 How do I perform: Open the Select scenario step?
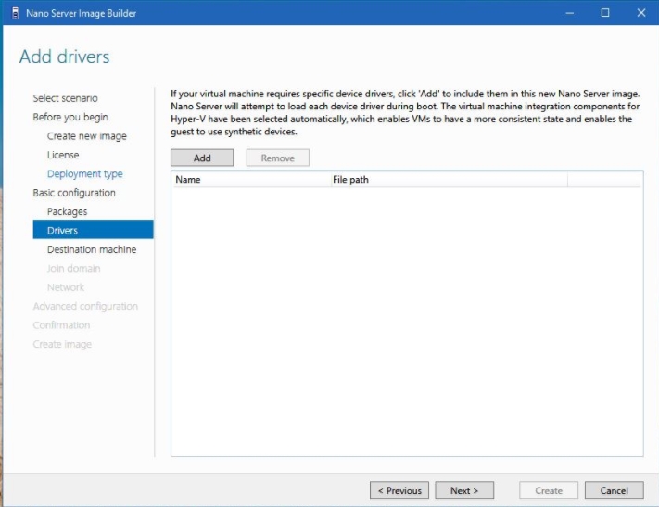click(x=65, y=98)
